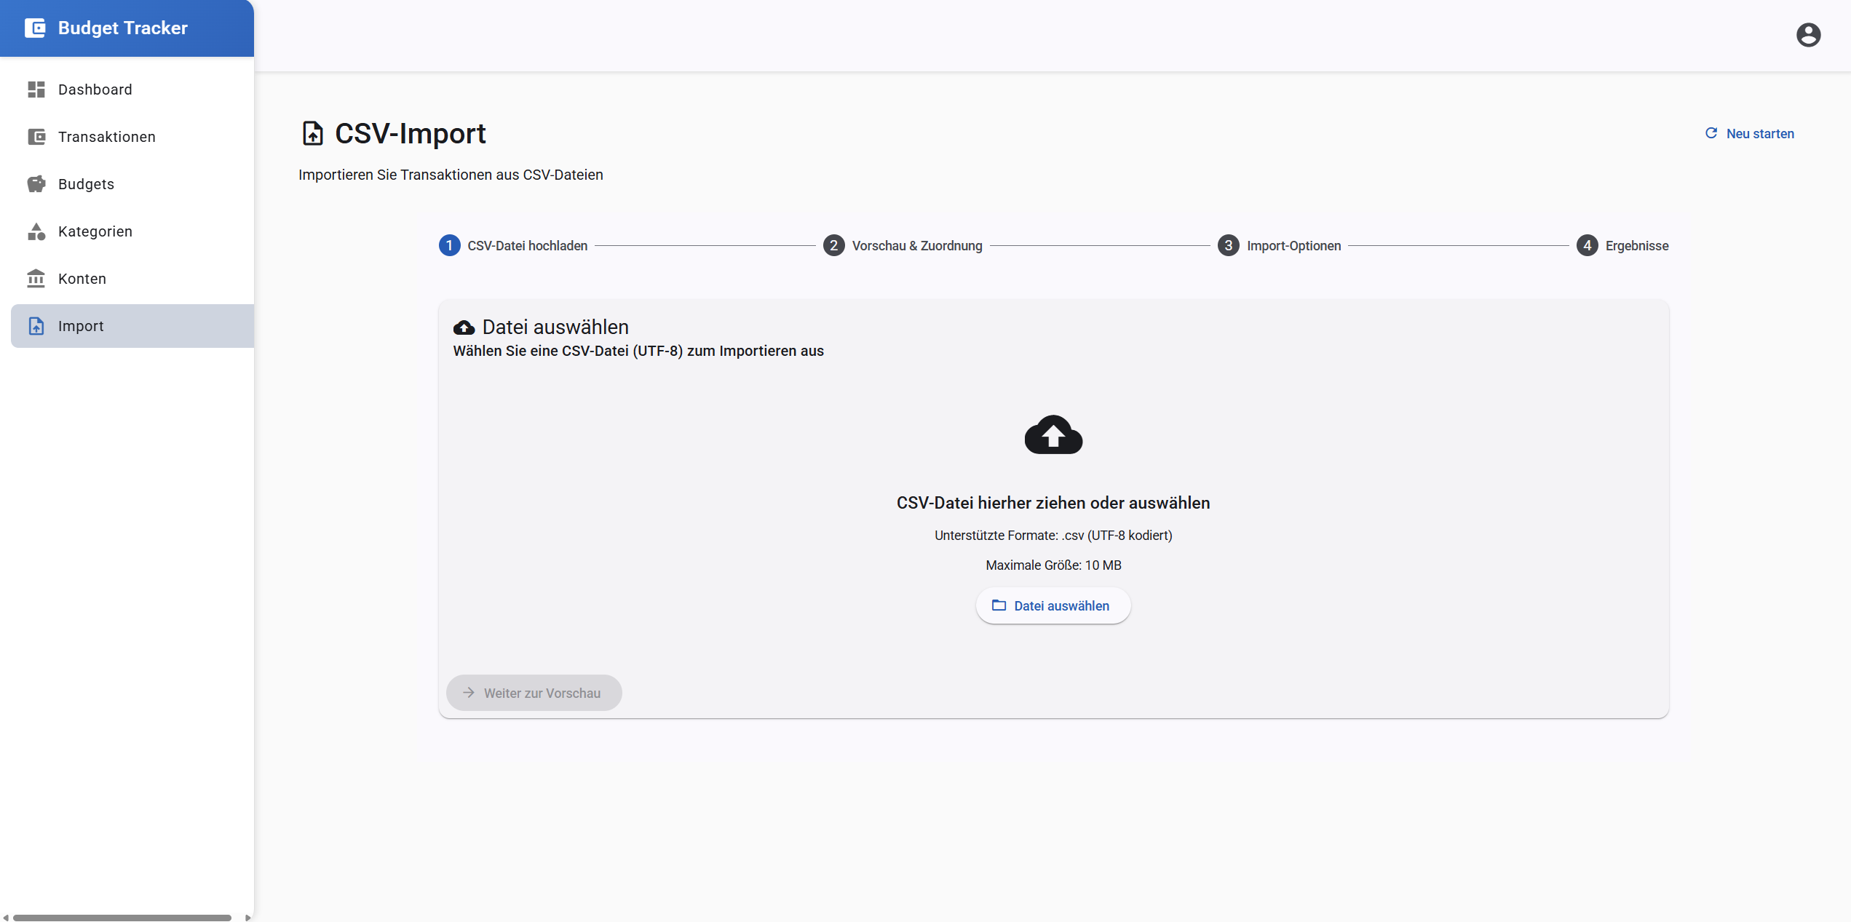
Task: Click the Budget Tracker wallet logo icon
Action: tap(35, 28)
